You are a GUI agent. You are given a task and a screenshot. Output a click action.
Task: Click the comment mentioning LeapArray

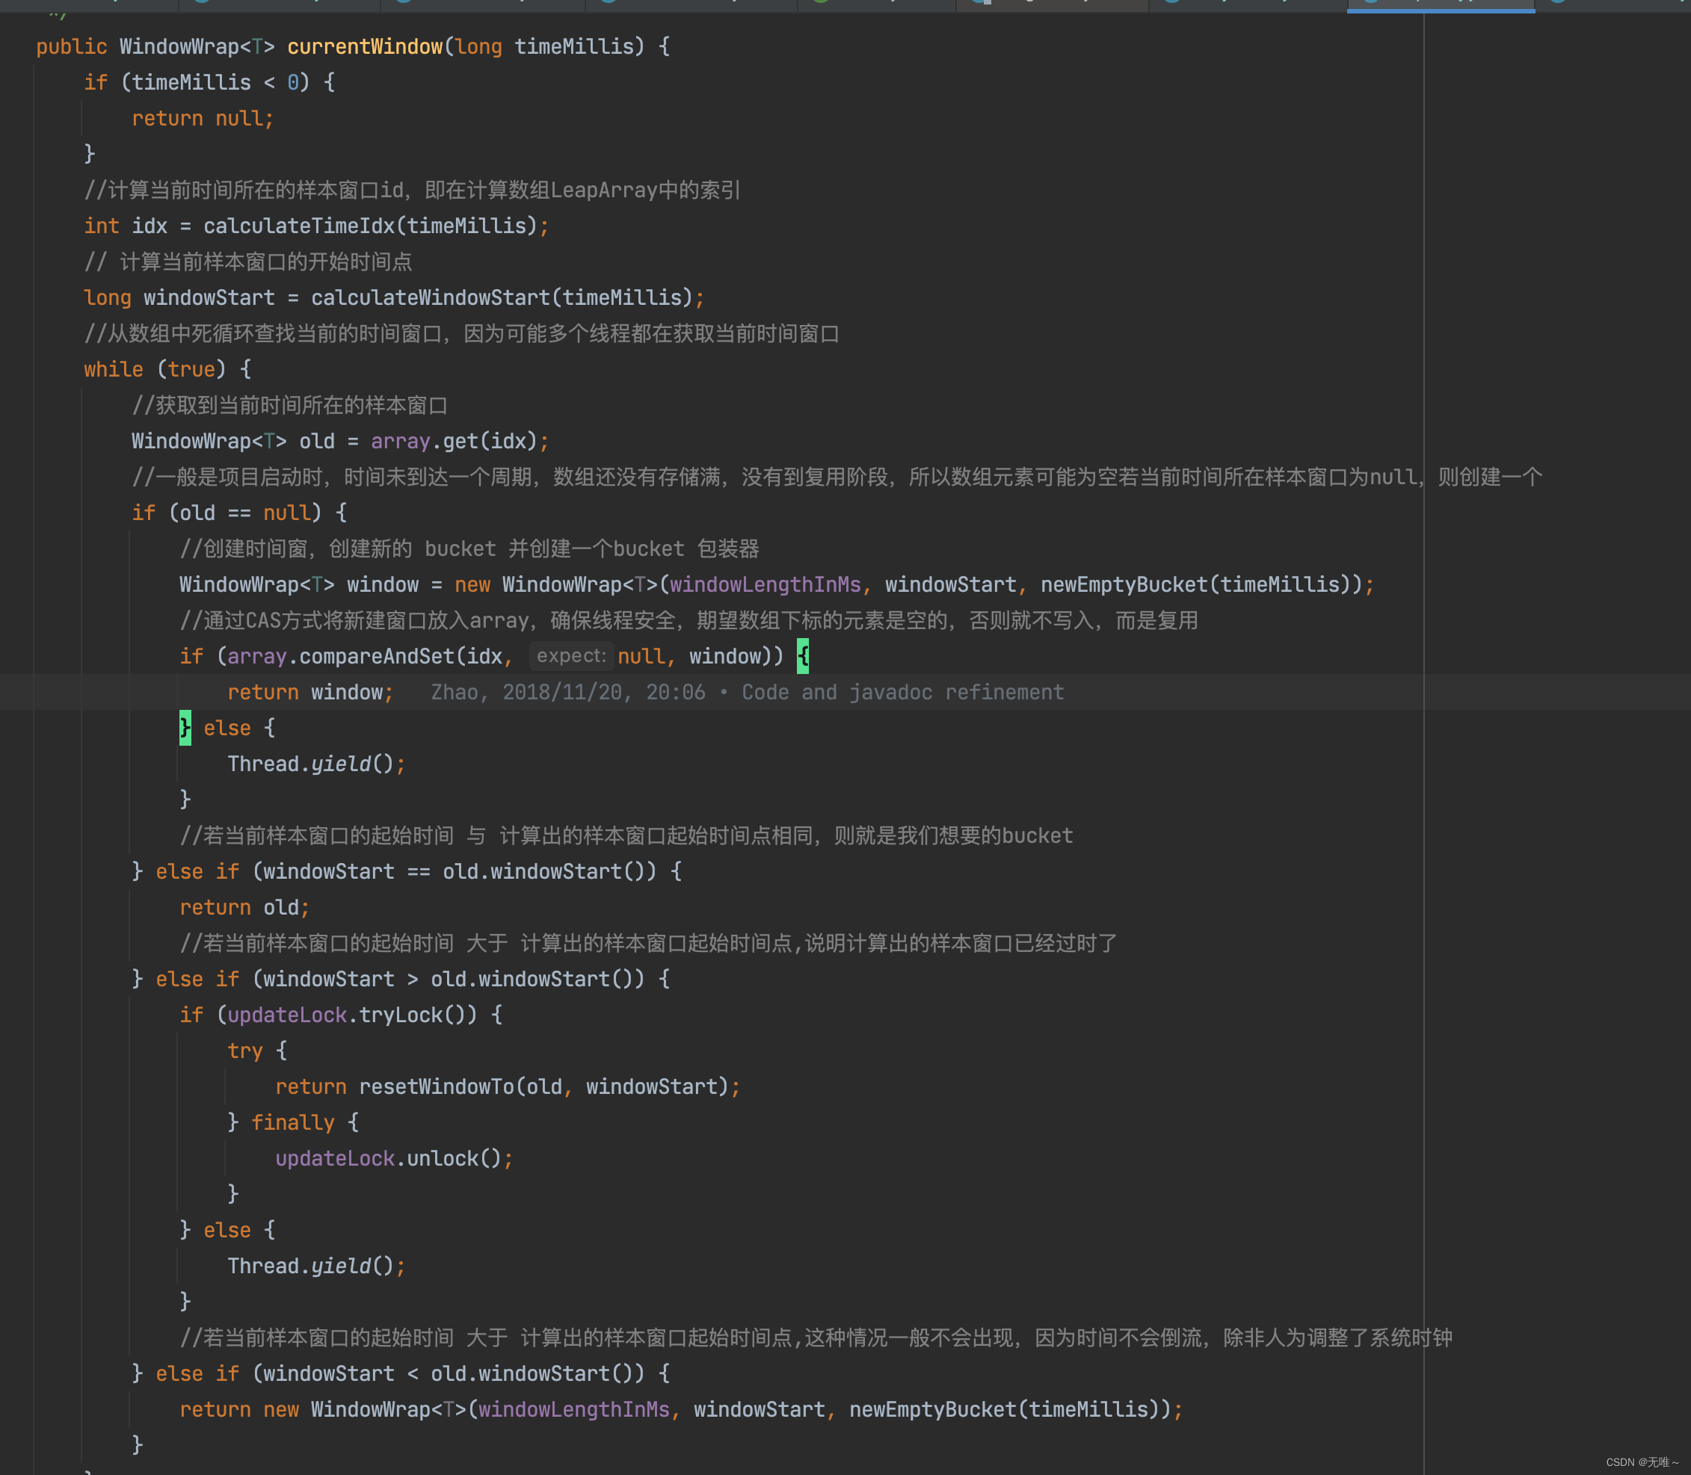[x=412, y=190]
